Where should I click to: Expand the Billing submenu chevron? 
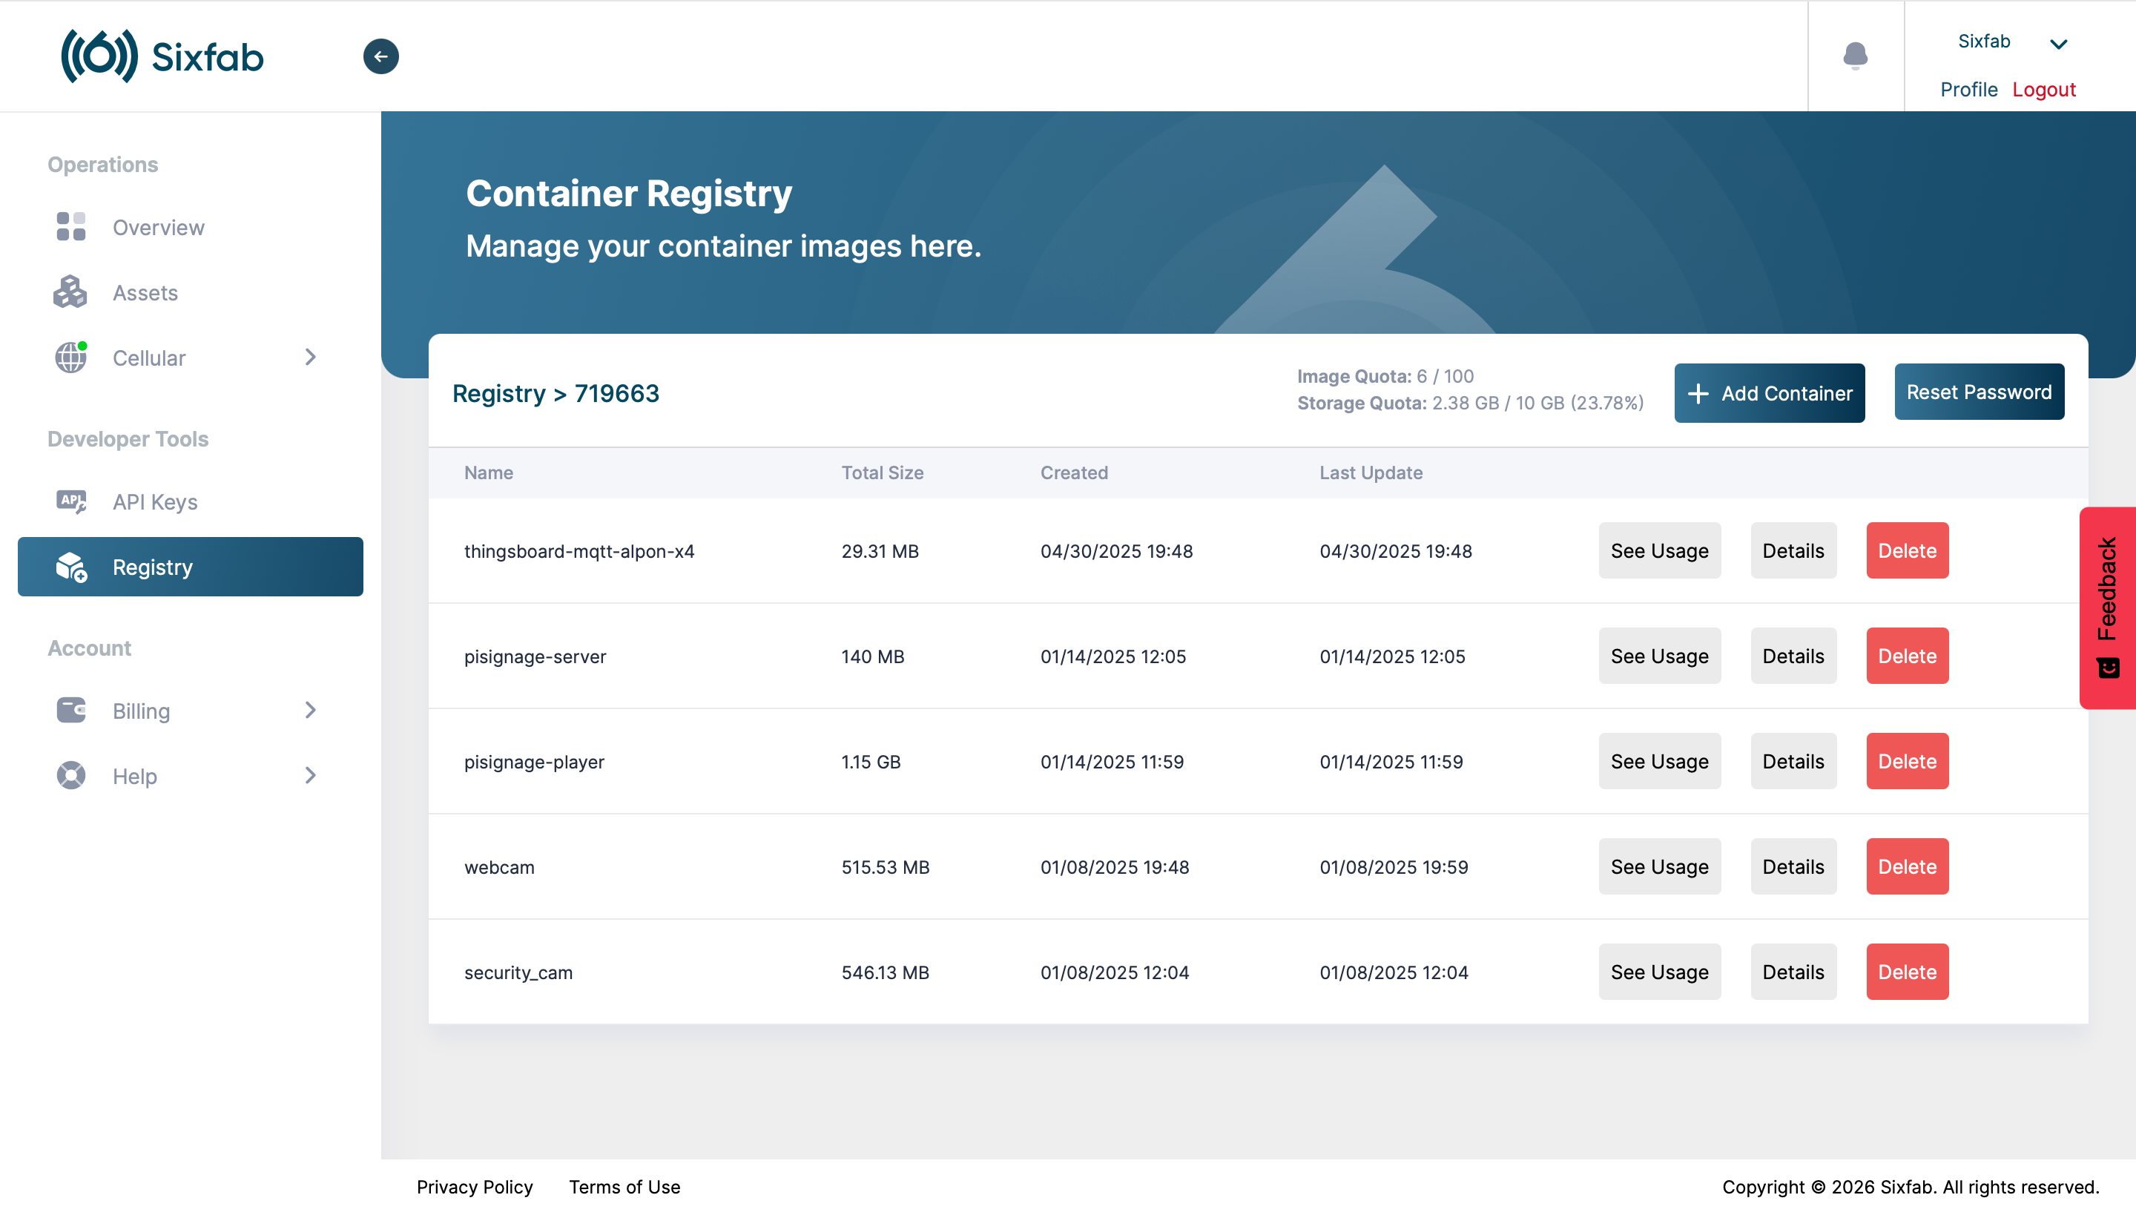coord(310,710)
